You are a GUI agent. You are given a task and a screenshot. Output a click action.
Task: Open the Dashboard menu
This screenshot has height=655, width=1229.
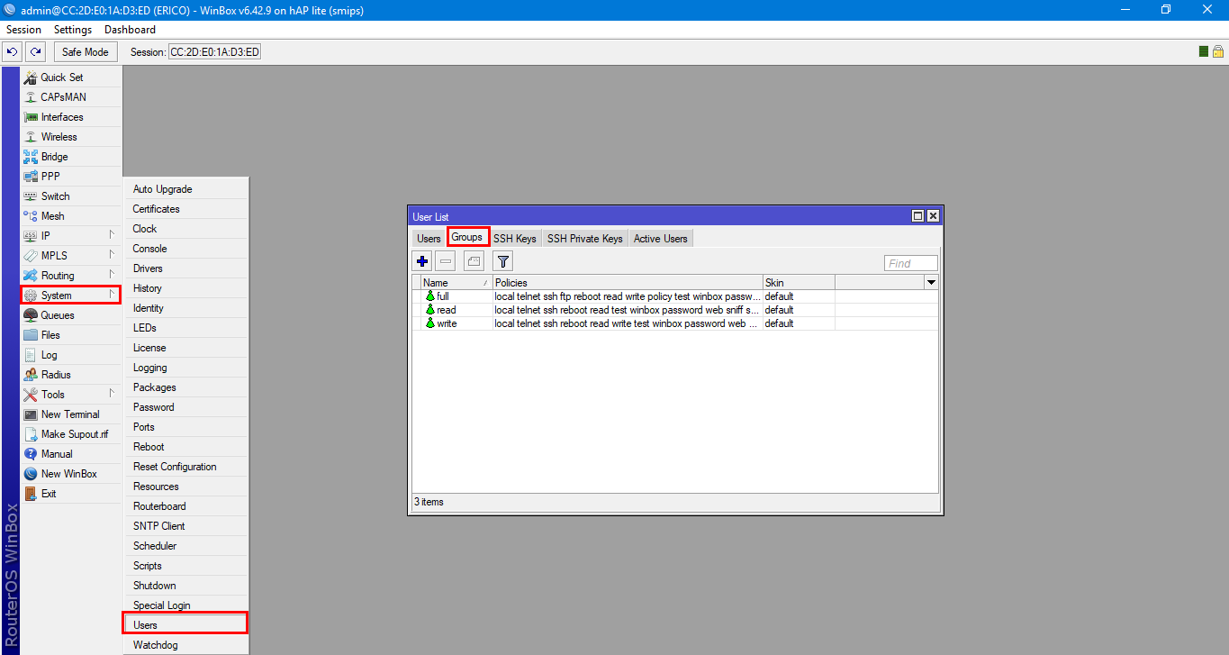(x=130, y=30)
